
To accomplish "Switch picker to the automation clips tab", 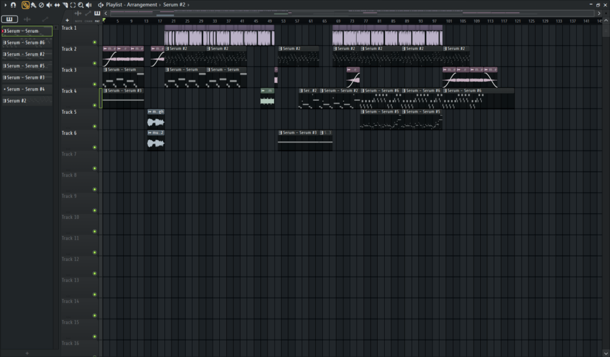I will click(45, 19).
